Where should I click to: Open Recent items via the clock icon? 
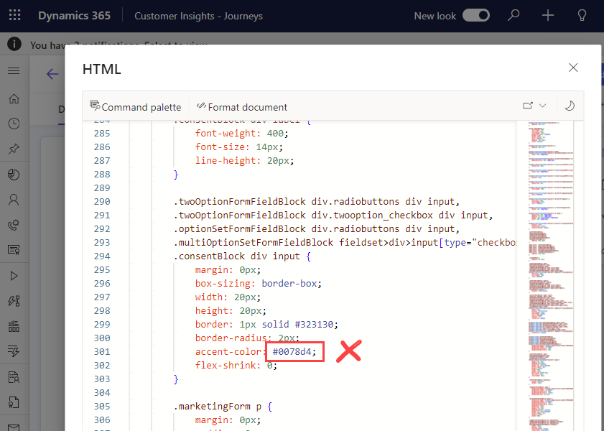click(x=14, y=124)
